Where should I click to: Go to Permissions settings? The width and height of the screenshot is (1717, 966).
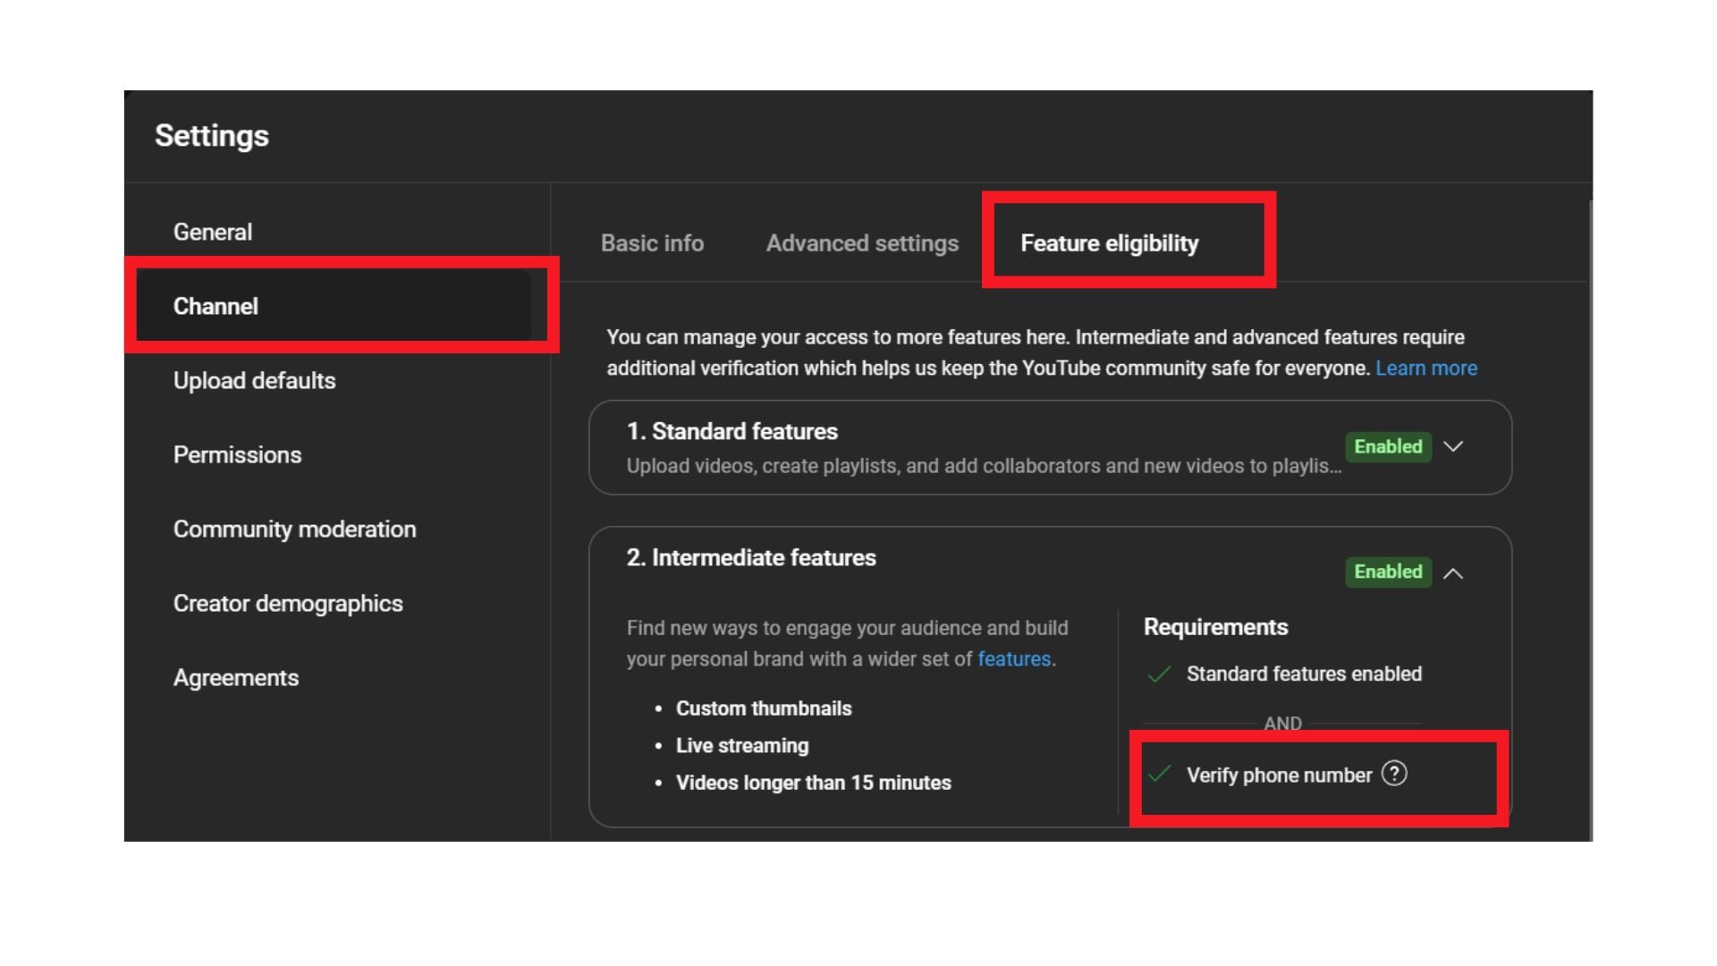(237, 455)
